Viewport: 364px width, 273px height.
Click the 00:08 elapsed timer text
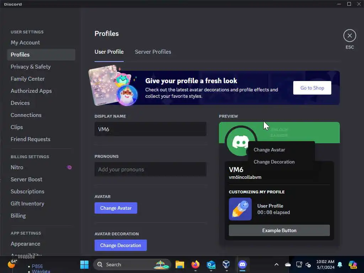pyautogui.click(x=273, y=213)
